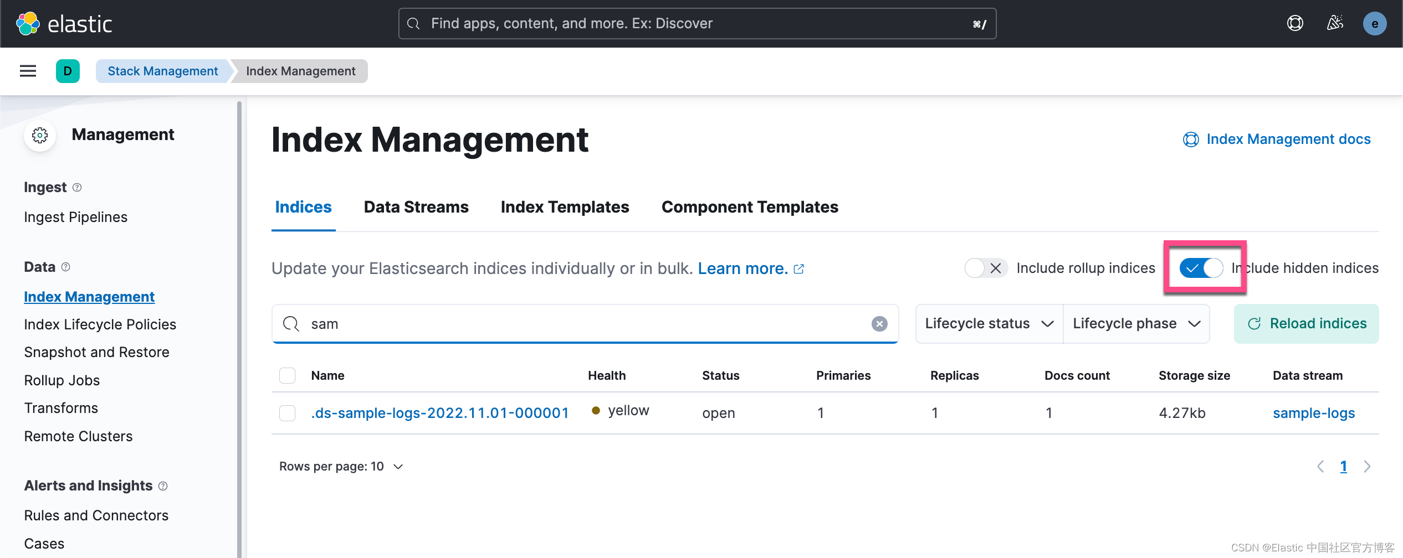1403x558 pixels.
Task: Click the help icon beside Ingest
Action: [77, 188]
